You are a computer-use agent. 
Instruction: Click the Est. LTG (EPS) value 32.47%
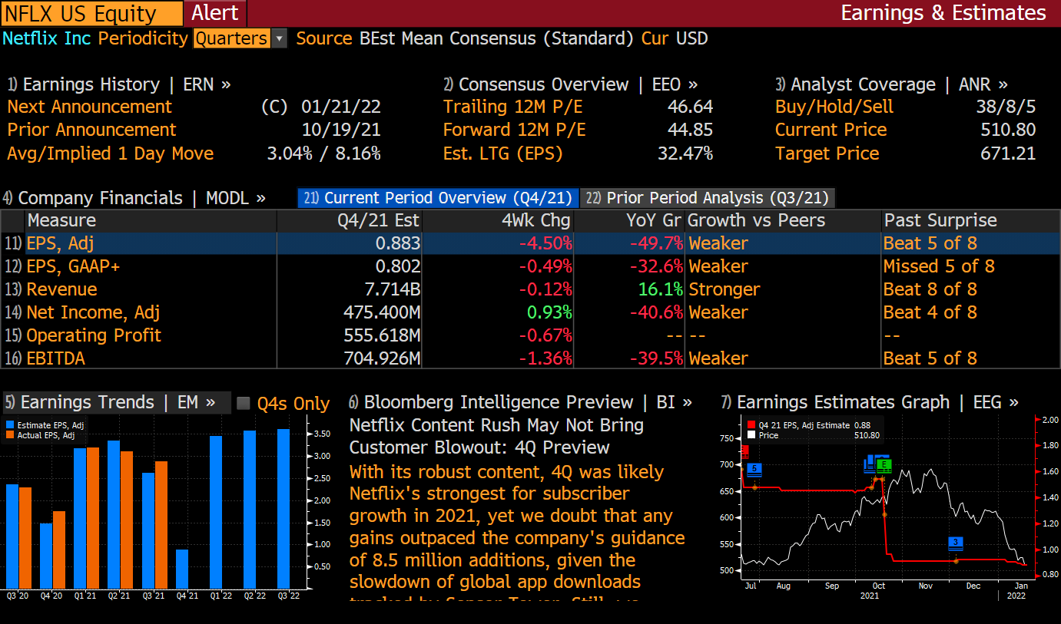[685, 154]
